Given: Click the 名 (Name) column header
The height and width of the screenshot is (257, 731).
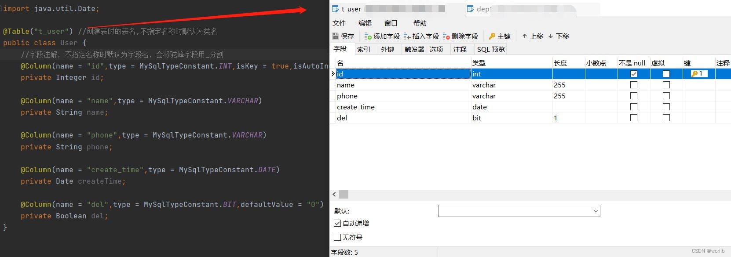Looking at the screenshot, I should coord(403,63).
